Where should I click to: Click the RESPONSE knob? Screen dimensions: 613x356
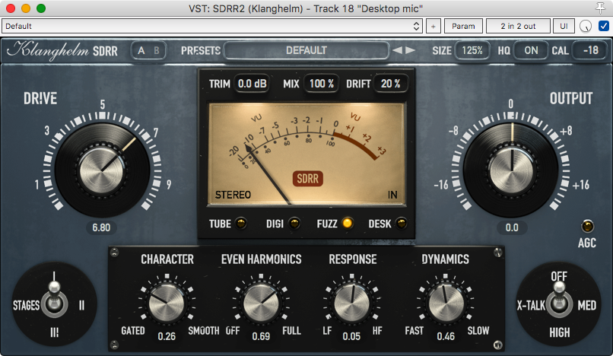point(352,304)
